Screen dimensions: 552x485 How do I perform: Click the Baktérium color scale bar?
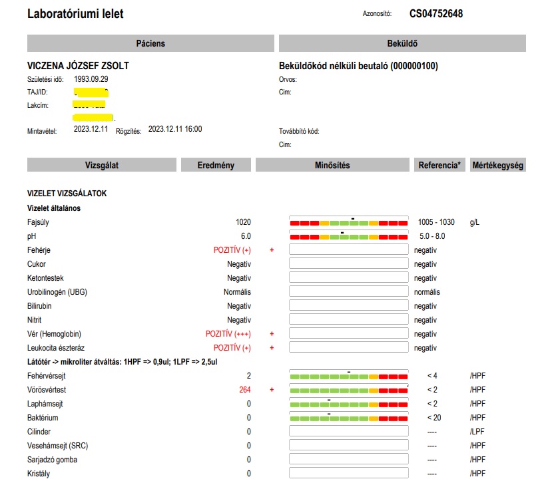(x=348, y=418)
